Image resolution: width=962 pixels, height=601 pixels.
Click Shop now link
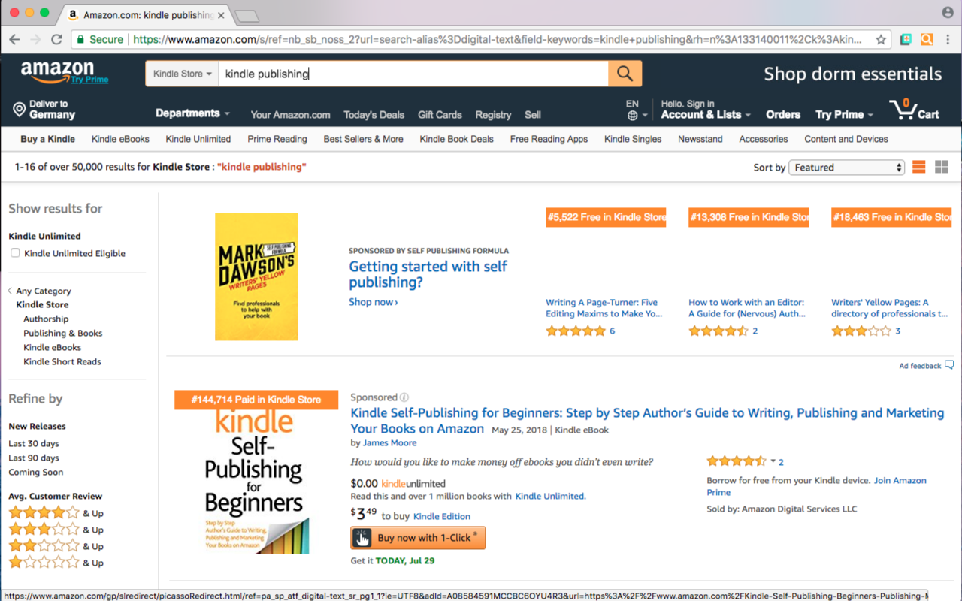(373, 302)
